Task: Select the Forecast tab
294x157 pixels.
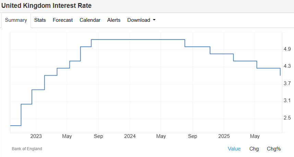Action: 63,20
